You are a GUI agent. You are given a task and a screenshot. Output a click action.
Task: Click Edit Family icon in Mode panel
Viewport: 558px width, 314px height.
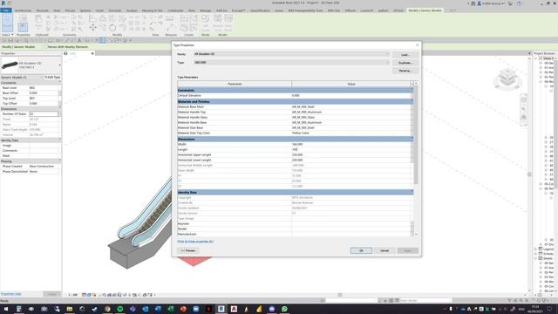[206, 19]
